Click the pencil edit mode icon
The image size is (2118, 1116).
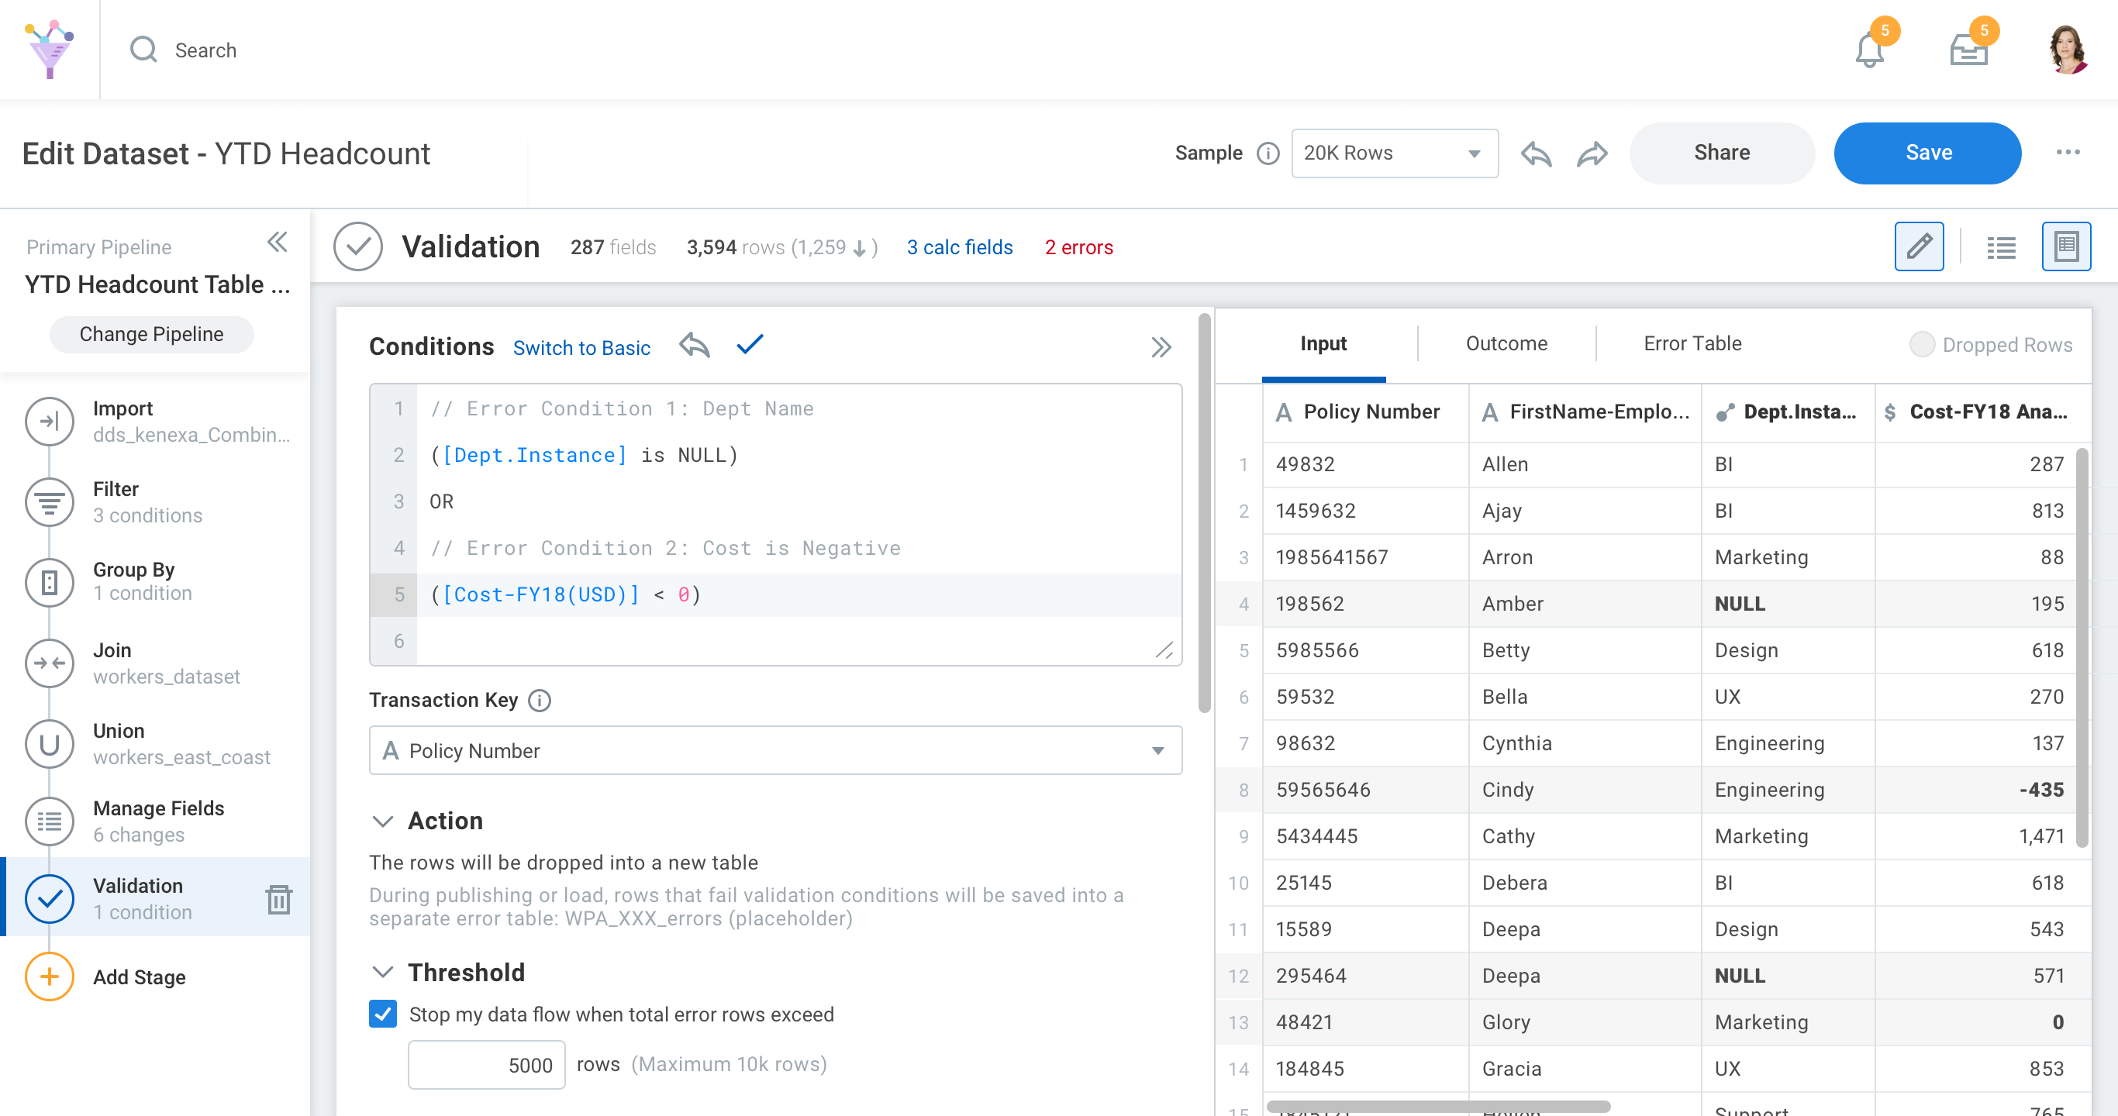click(x=1918, y=246)
